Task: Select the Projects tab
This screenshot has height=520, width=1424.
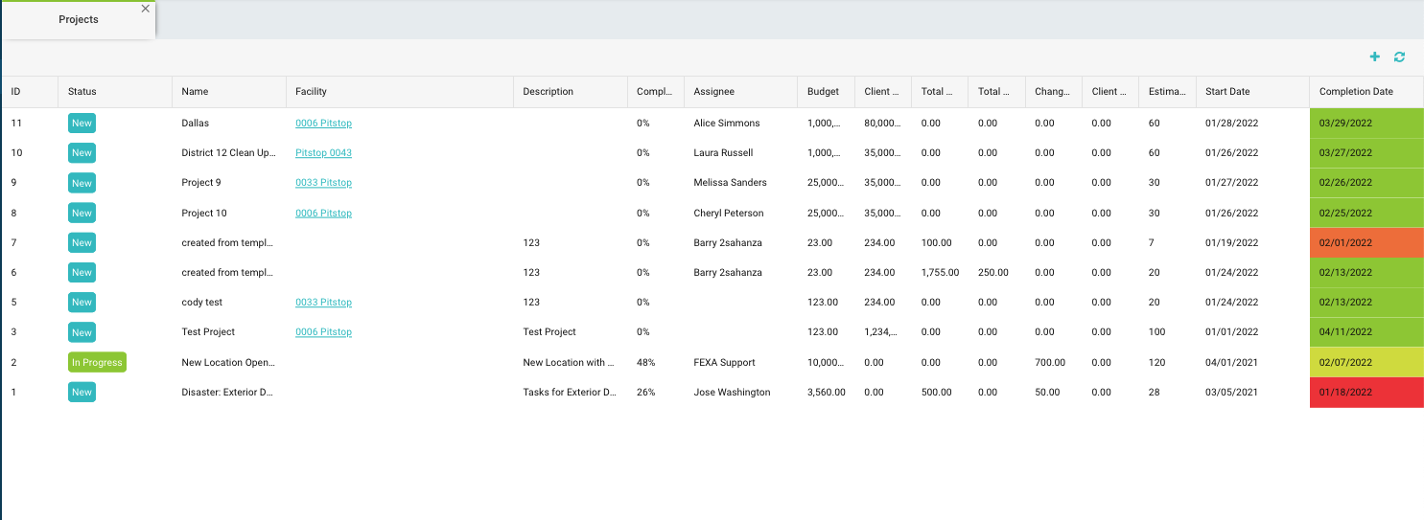Action: coord(79,20)
